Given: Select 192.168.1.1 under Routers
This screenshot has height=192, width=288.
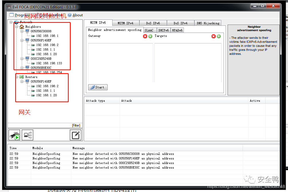Looking at the screenshot, I should coord(46,91).
